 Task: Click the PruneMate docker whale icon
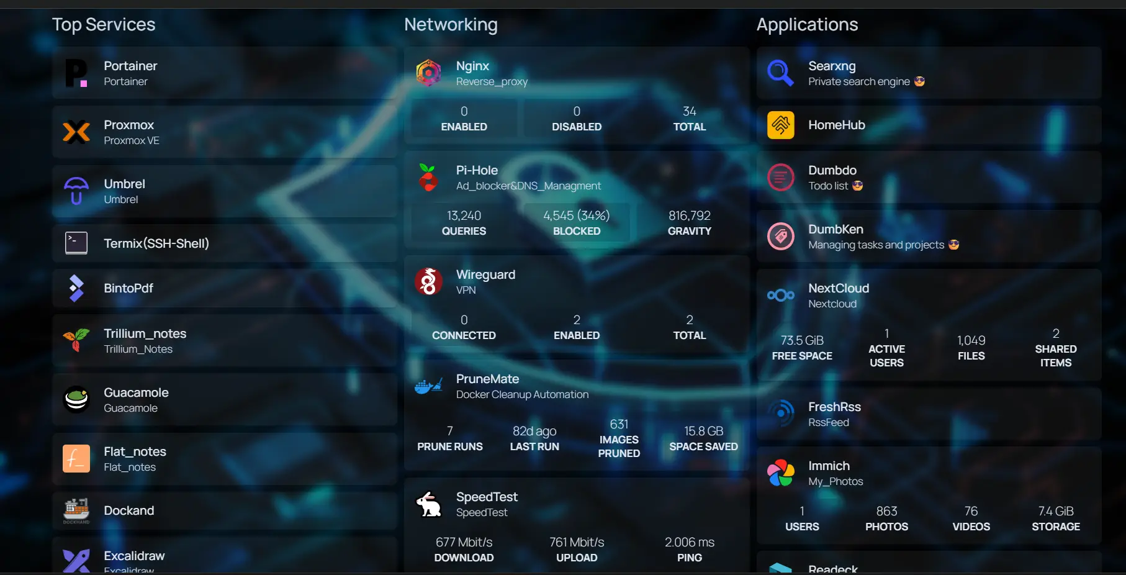click(x=428, y=386)
